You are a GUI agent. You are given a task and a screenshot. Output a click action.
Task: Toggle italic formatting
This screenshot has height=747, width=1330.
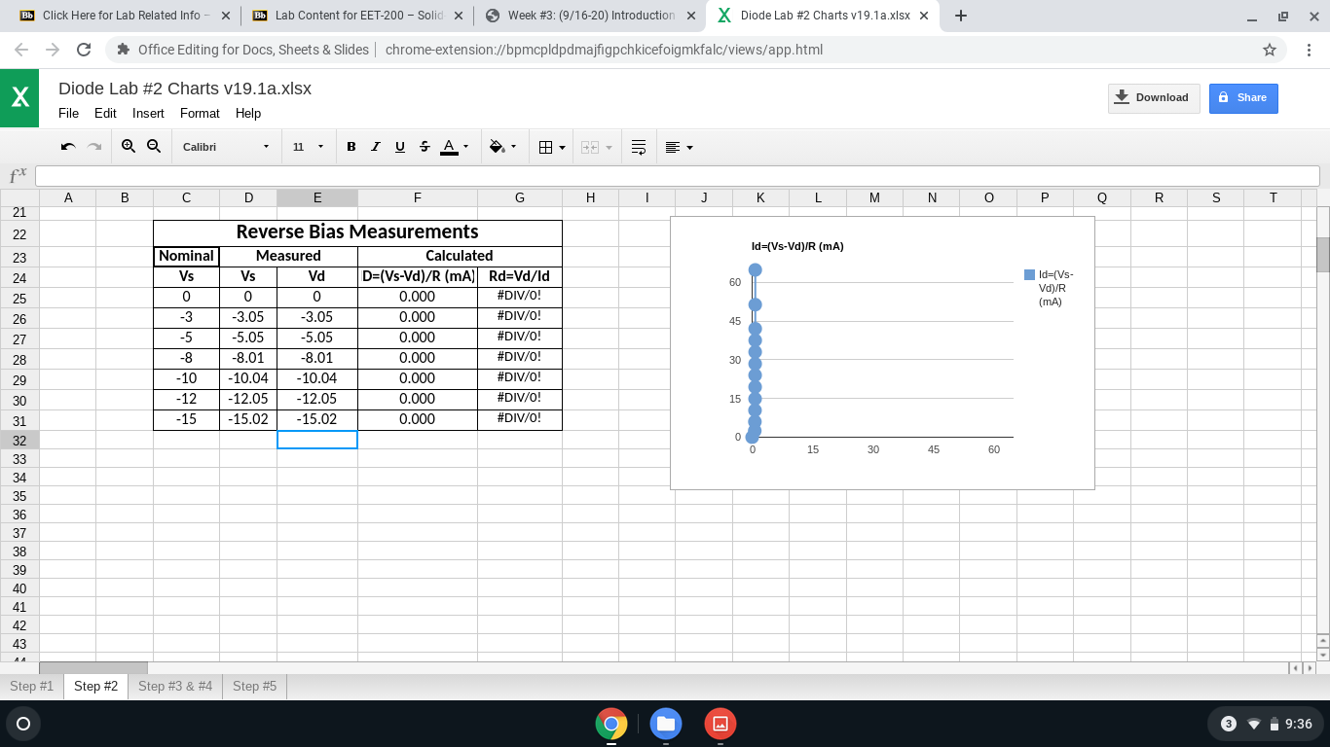click(375, 147)
